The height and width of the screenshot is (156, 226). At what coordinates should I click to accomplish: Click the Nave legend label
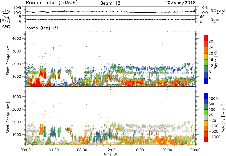point(215,19)
